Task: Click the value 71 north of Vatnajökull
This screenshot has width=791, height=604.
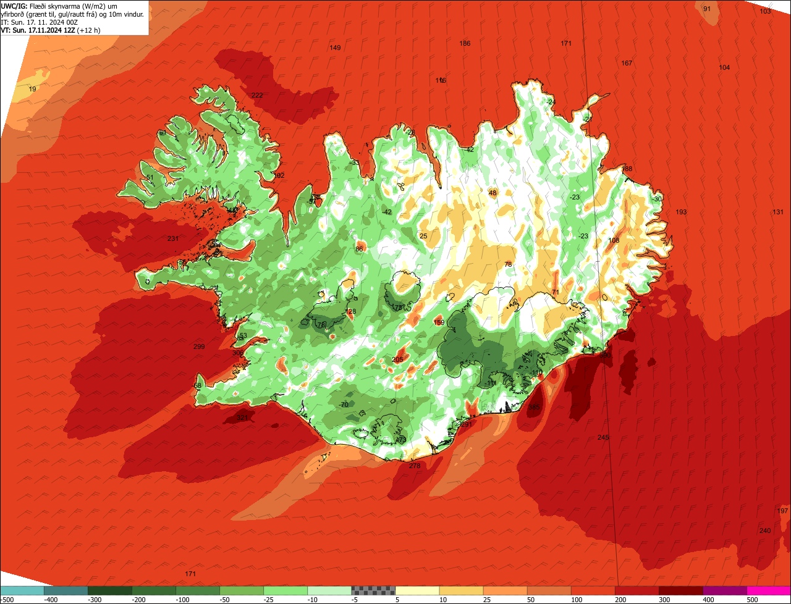Action: (555, 292)
